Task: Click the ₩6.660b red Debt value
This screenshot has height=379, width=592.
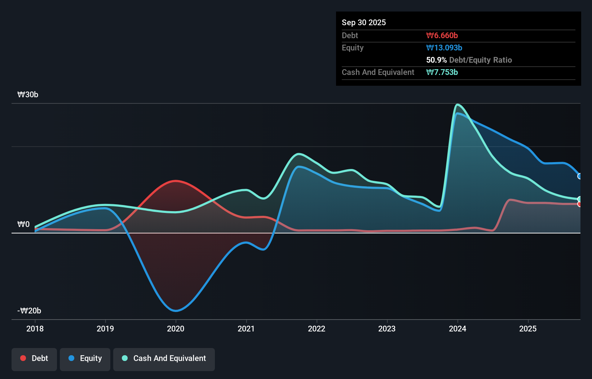Action: [x=441, y=35]
